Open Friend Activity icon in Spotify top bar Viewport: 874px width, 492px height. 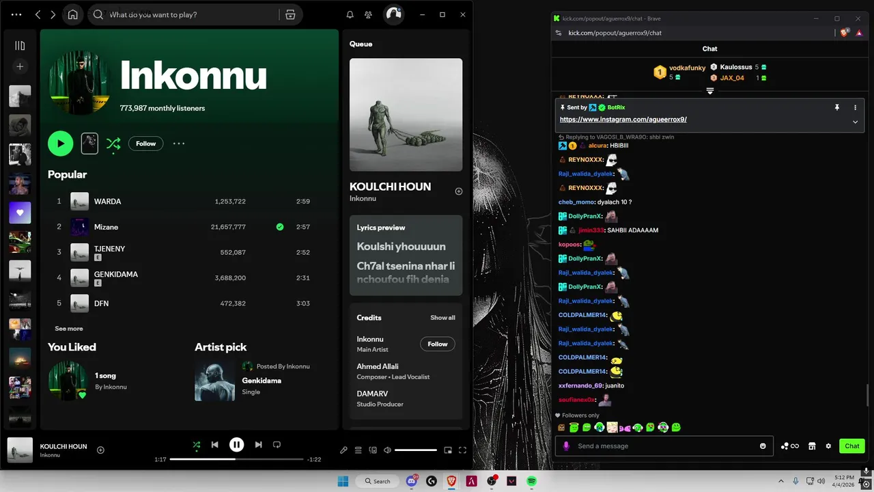[x=369, y=14]
